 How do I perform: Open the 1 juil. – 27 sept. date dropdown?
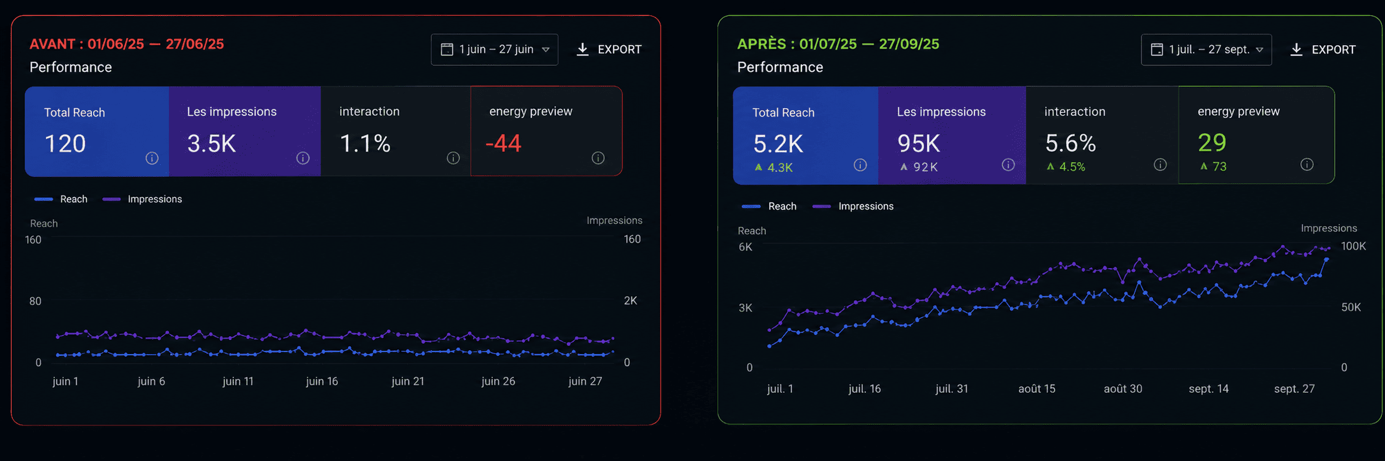click(1206, 50)
